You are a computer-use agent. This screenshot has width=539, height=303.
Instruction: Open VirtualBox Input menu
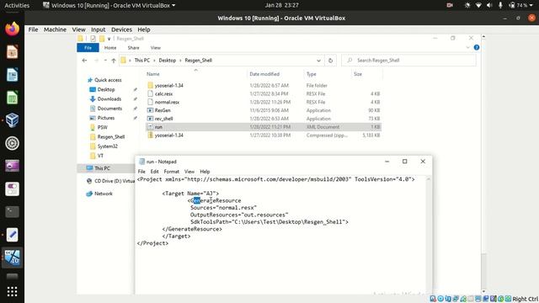coord(98,29)
